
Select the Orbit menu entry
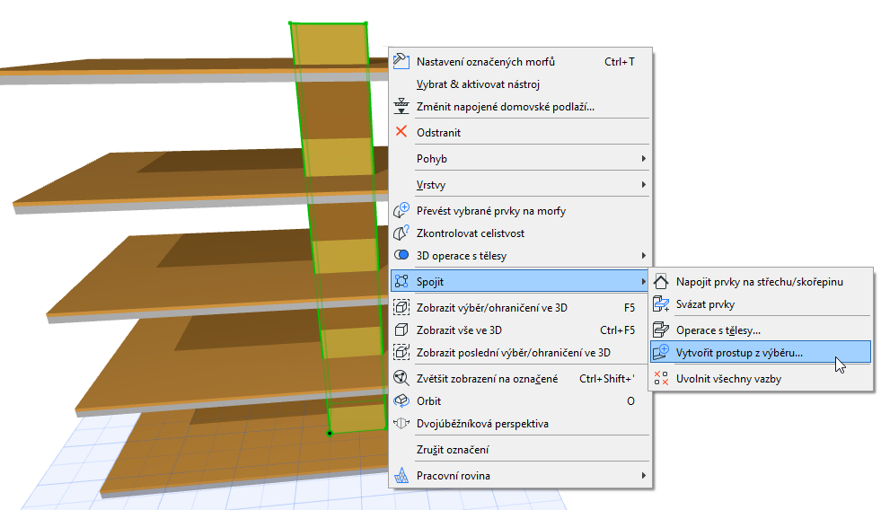520,400
